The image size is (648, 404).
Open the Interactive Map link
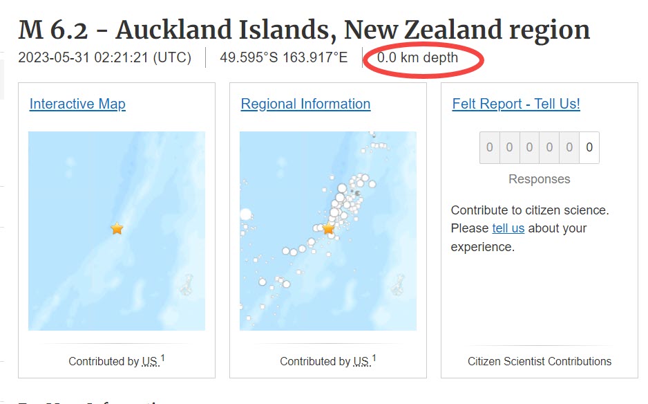click(x=77, y=104)
